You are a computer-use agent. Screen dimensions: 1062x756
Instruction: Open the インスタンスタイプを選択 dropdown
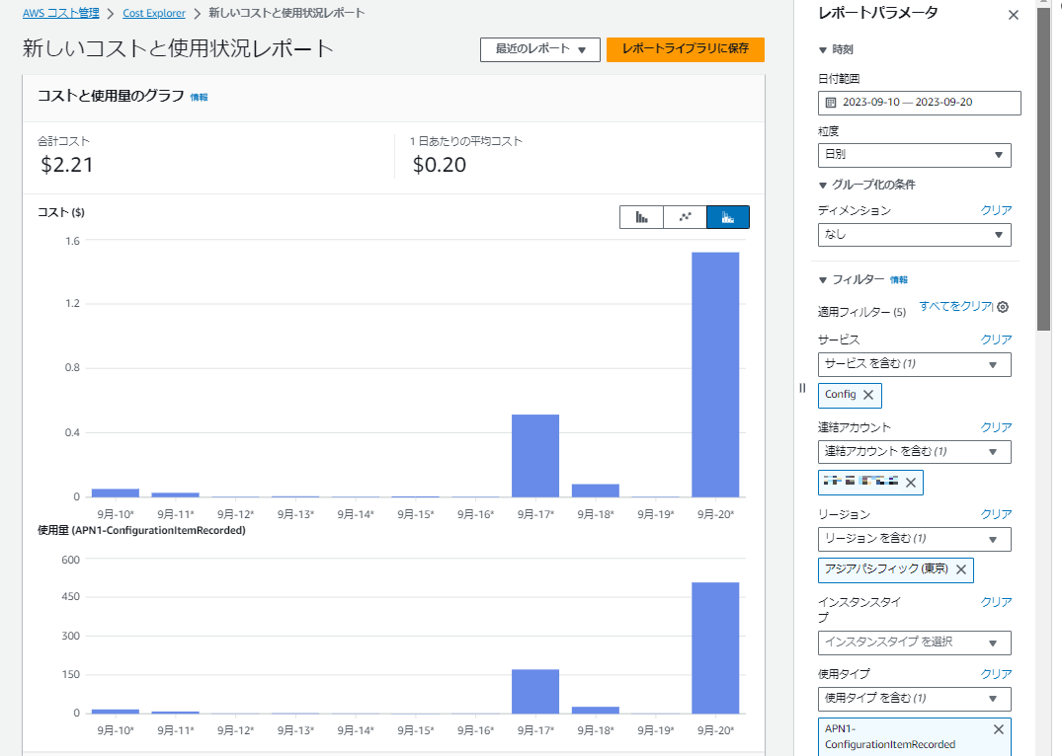(915, 643)
